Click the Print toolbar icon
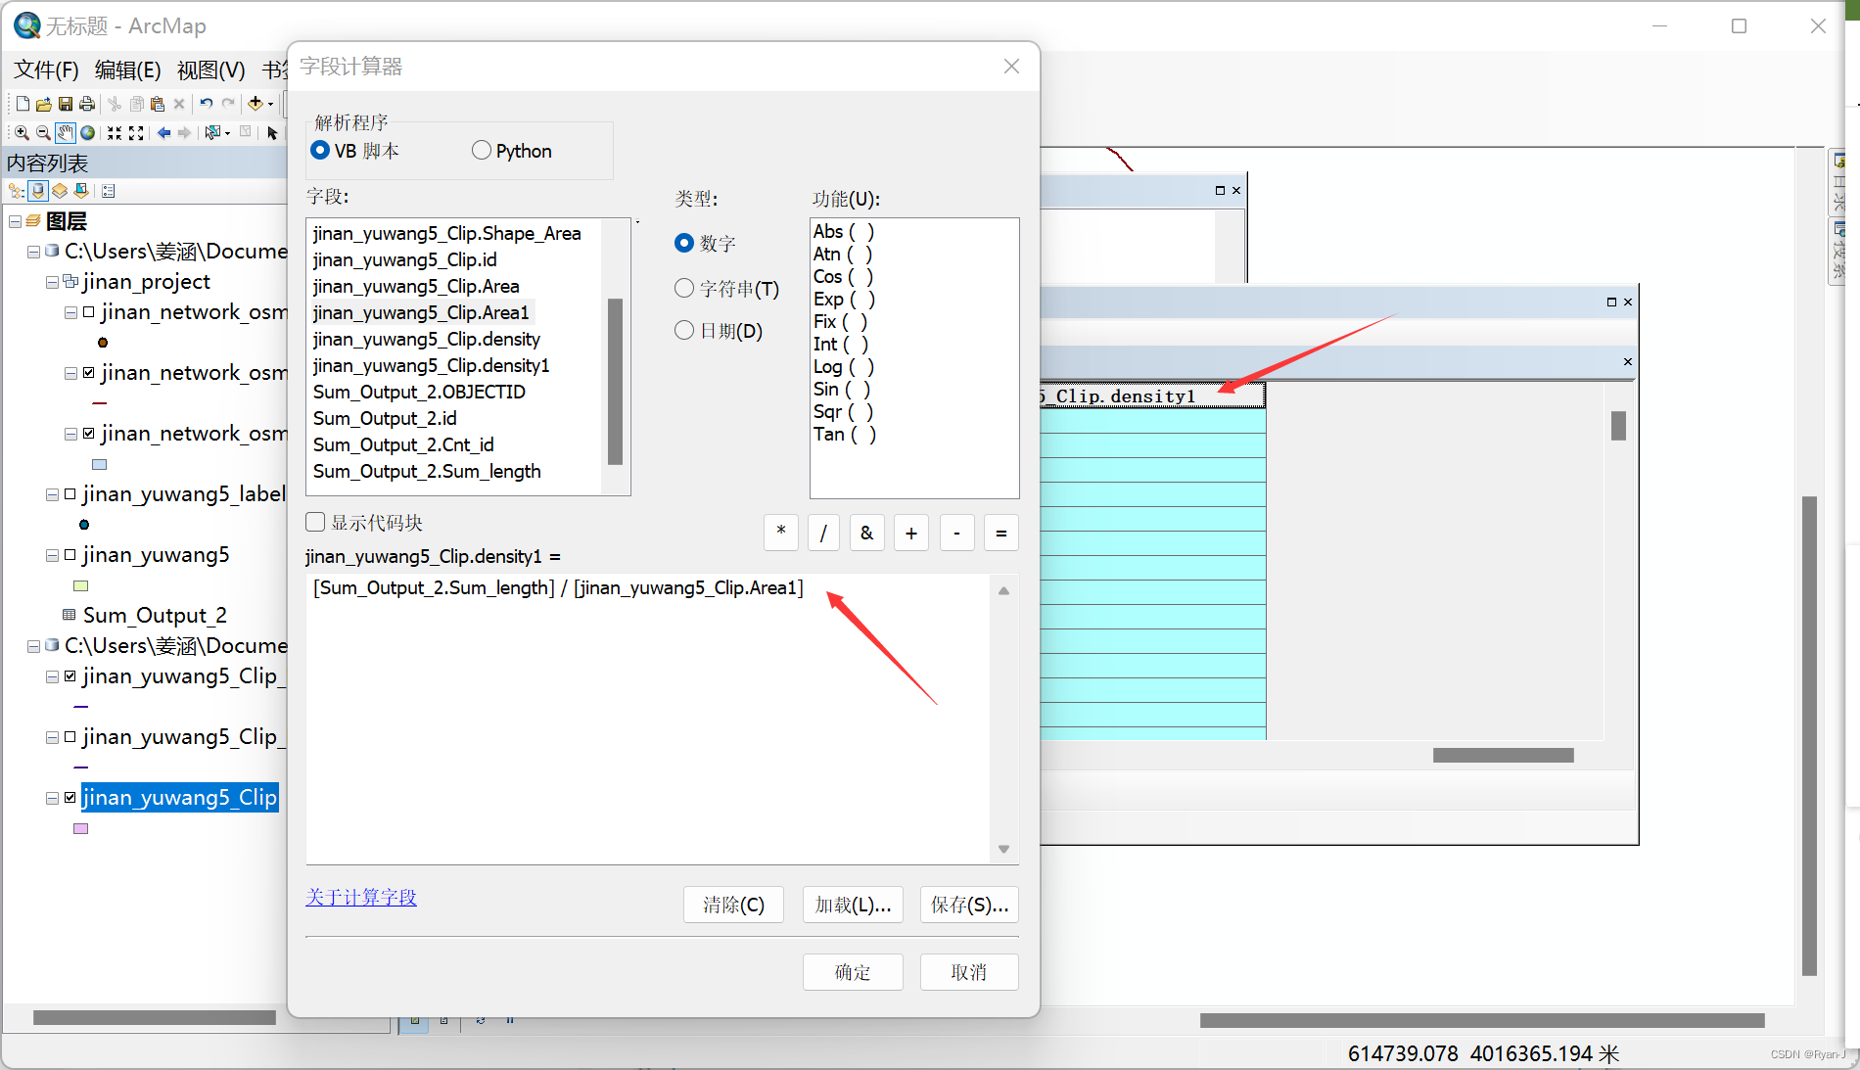This screenshot has height=1070, width=1860. click(87, 104)
